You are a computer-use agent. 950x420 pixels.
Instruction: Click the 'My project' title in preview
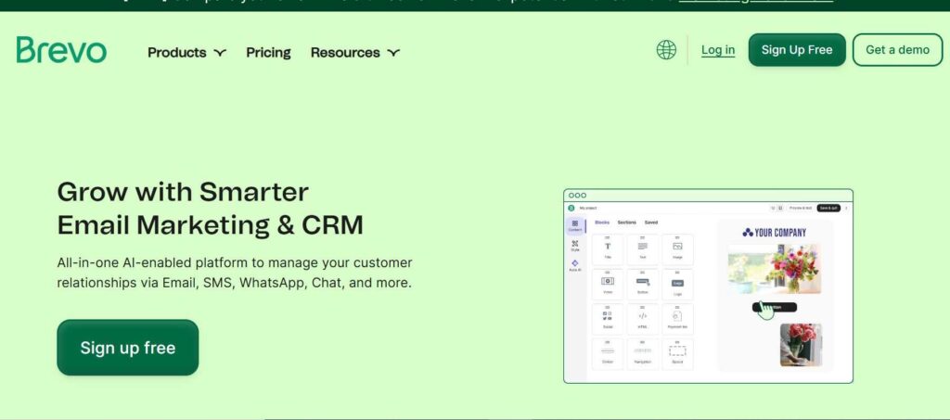pos(587,208)
